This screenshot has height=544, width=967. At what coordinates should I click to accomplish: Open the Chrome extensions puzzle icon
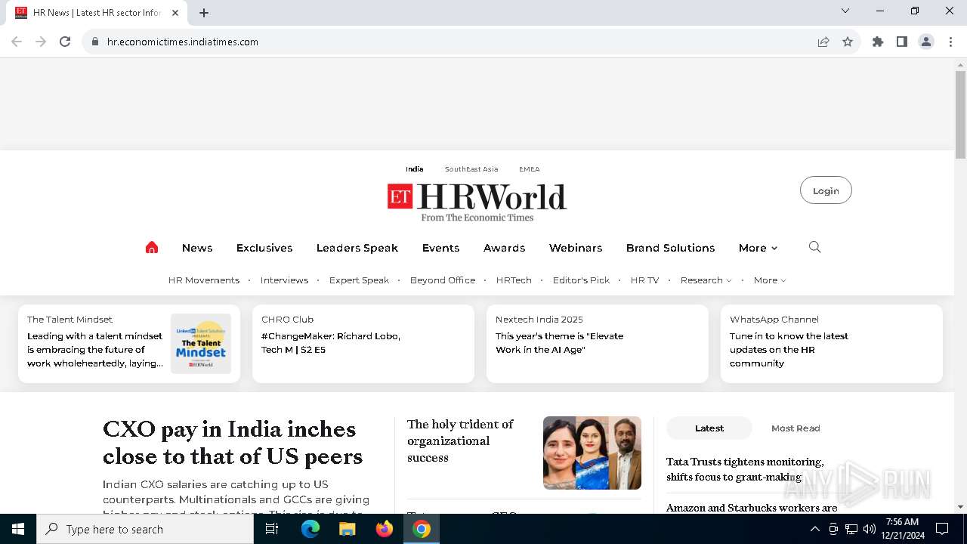(x=878, y=42)
